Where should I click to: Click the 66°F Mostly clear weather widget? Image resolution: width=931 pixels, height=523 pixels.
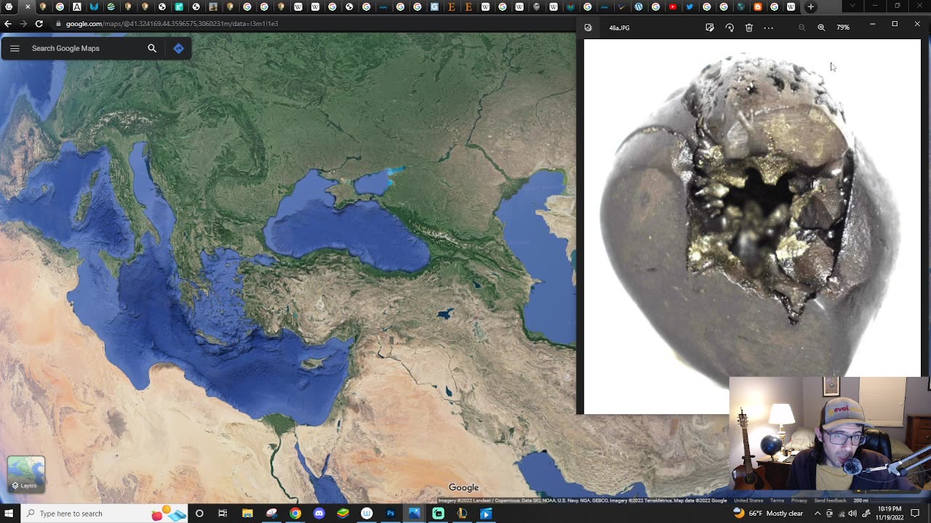click(x=769, y=514)
